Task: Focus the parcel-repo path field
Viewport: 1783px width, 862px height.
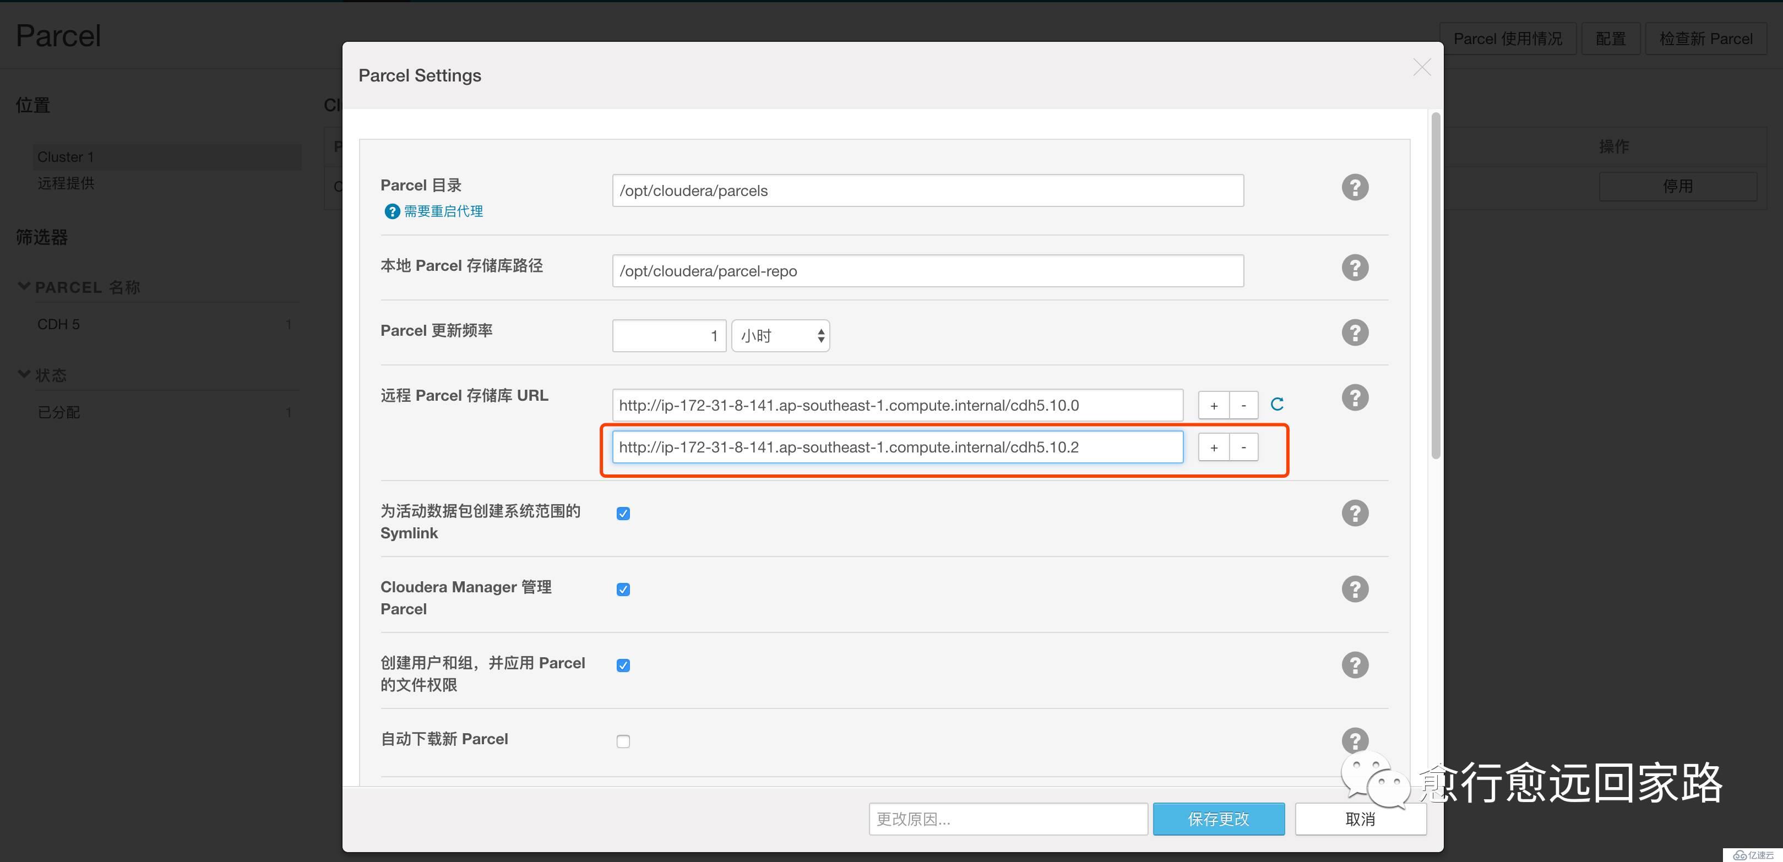Action: 927,270
